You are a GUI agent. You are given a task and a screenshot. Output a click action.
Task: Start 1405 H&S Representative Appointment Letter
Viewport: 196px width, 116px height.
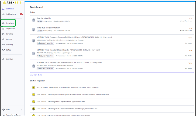click(112, 102)
